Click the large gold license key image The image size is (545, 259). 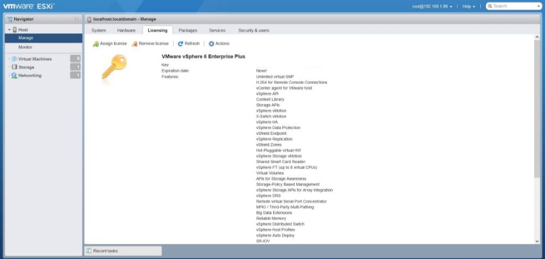tap(114, 67)
